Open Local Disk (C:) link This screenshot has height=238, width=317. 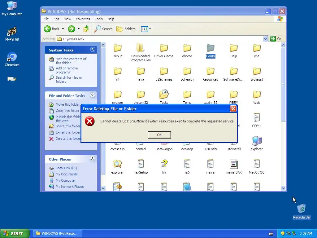click(66, 168)
